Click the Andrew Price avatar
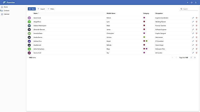 pos(29,41)
